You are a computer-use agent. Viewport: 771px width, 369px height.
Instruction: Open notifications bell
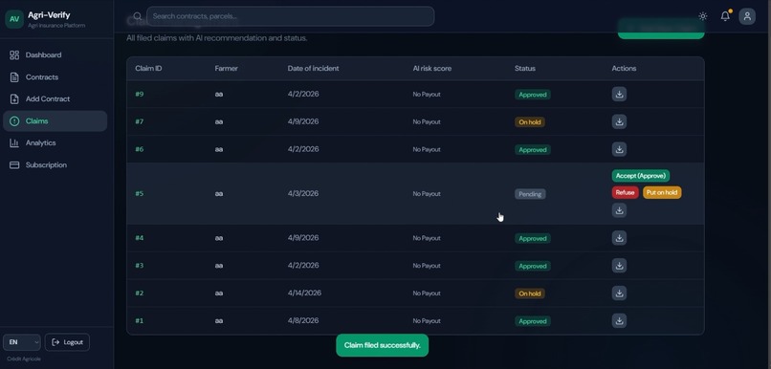coord(725,16)
